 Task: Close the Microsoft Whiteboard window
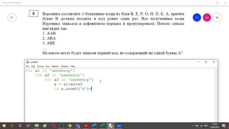pyautogui.click(x=225, y=3)
